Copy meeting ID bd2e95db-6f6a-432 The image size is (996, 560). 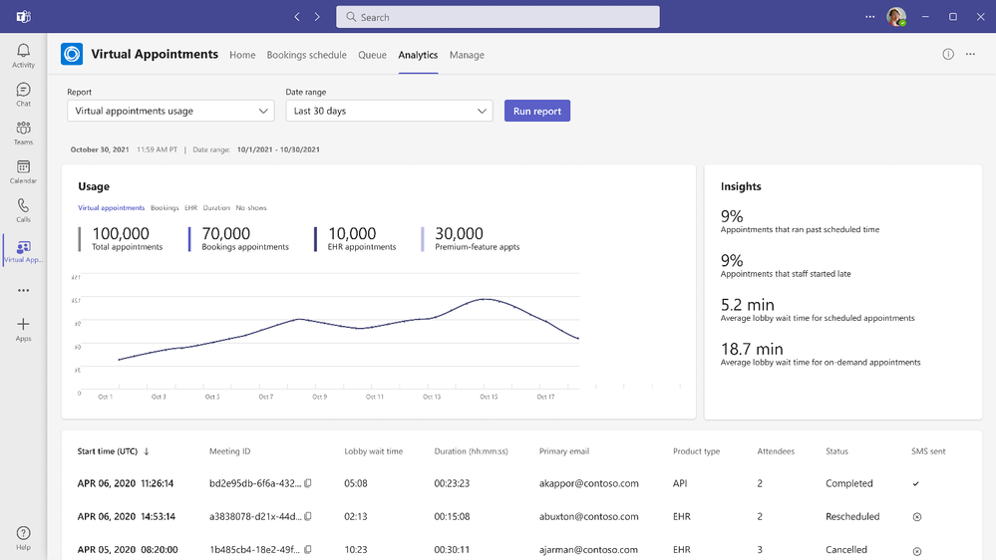click(x=308, y=483)
